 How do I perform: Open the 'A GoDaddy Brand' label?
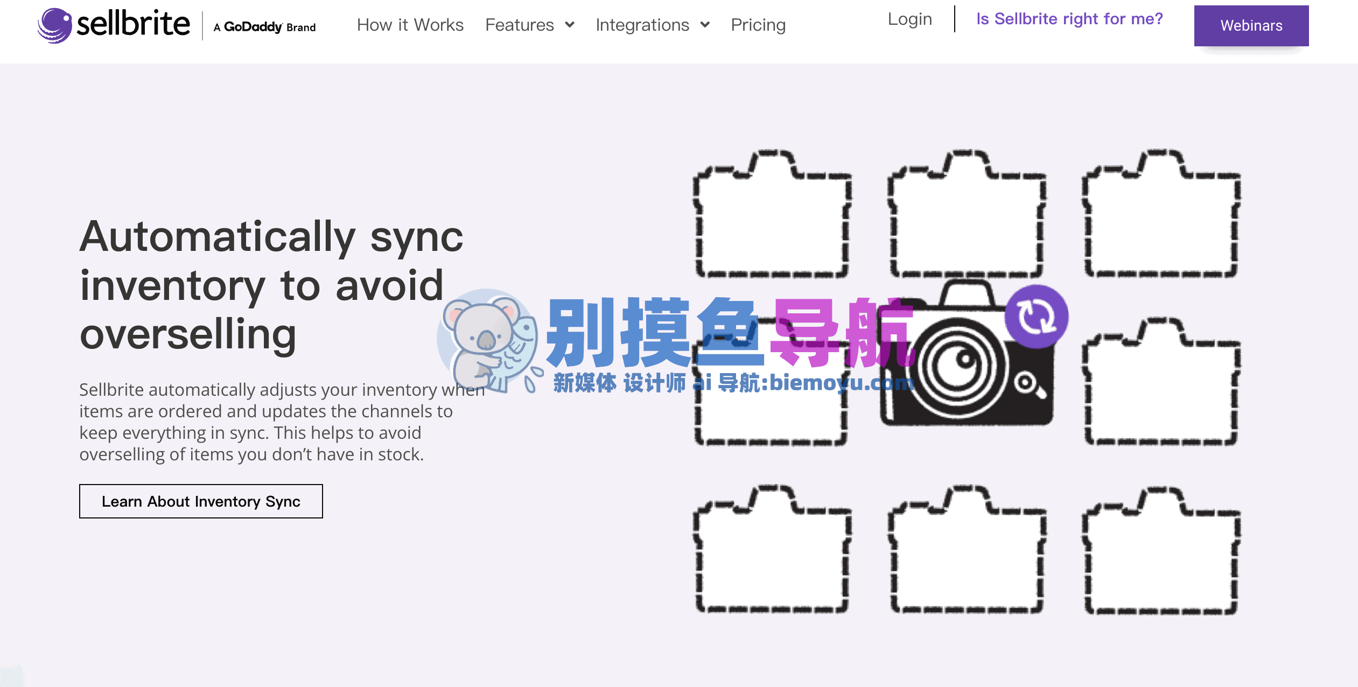point(264,26)
